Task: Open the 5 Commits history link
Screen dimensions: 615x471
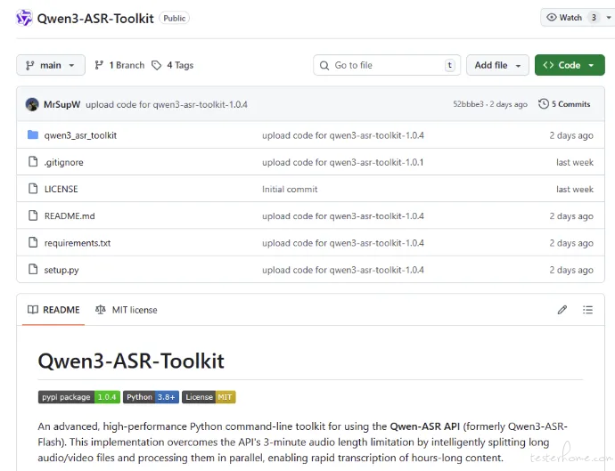Action: point(570,104)
